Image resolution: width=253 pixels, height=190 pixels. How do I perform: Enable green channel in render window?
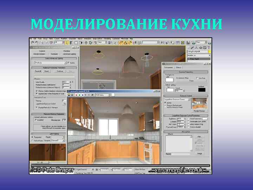pos(79,95)
